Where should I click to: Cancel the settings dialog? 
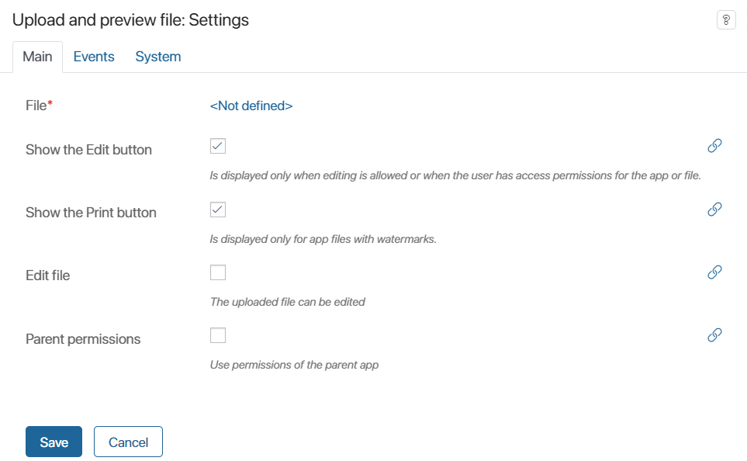point(128,442)
